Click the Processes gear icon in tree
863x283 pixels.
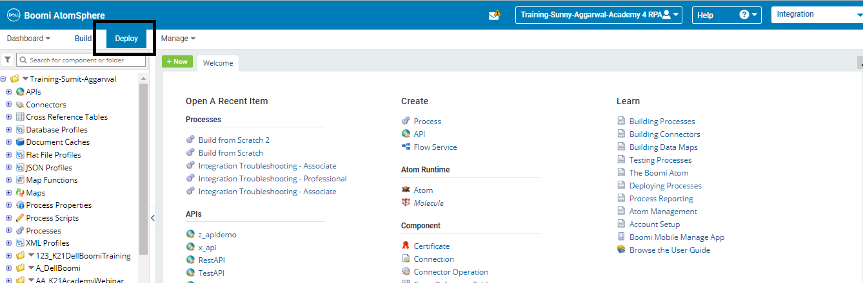pyautogui.click(x=20, y=231)
